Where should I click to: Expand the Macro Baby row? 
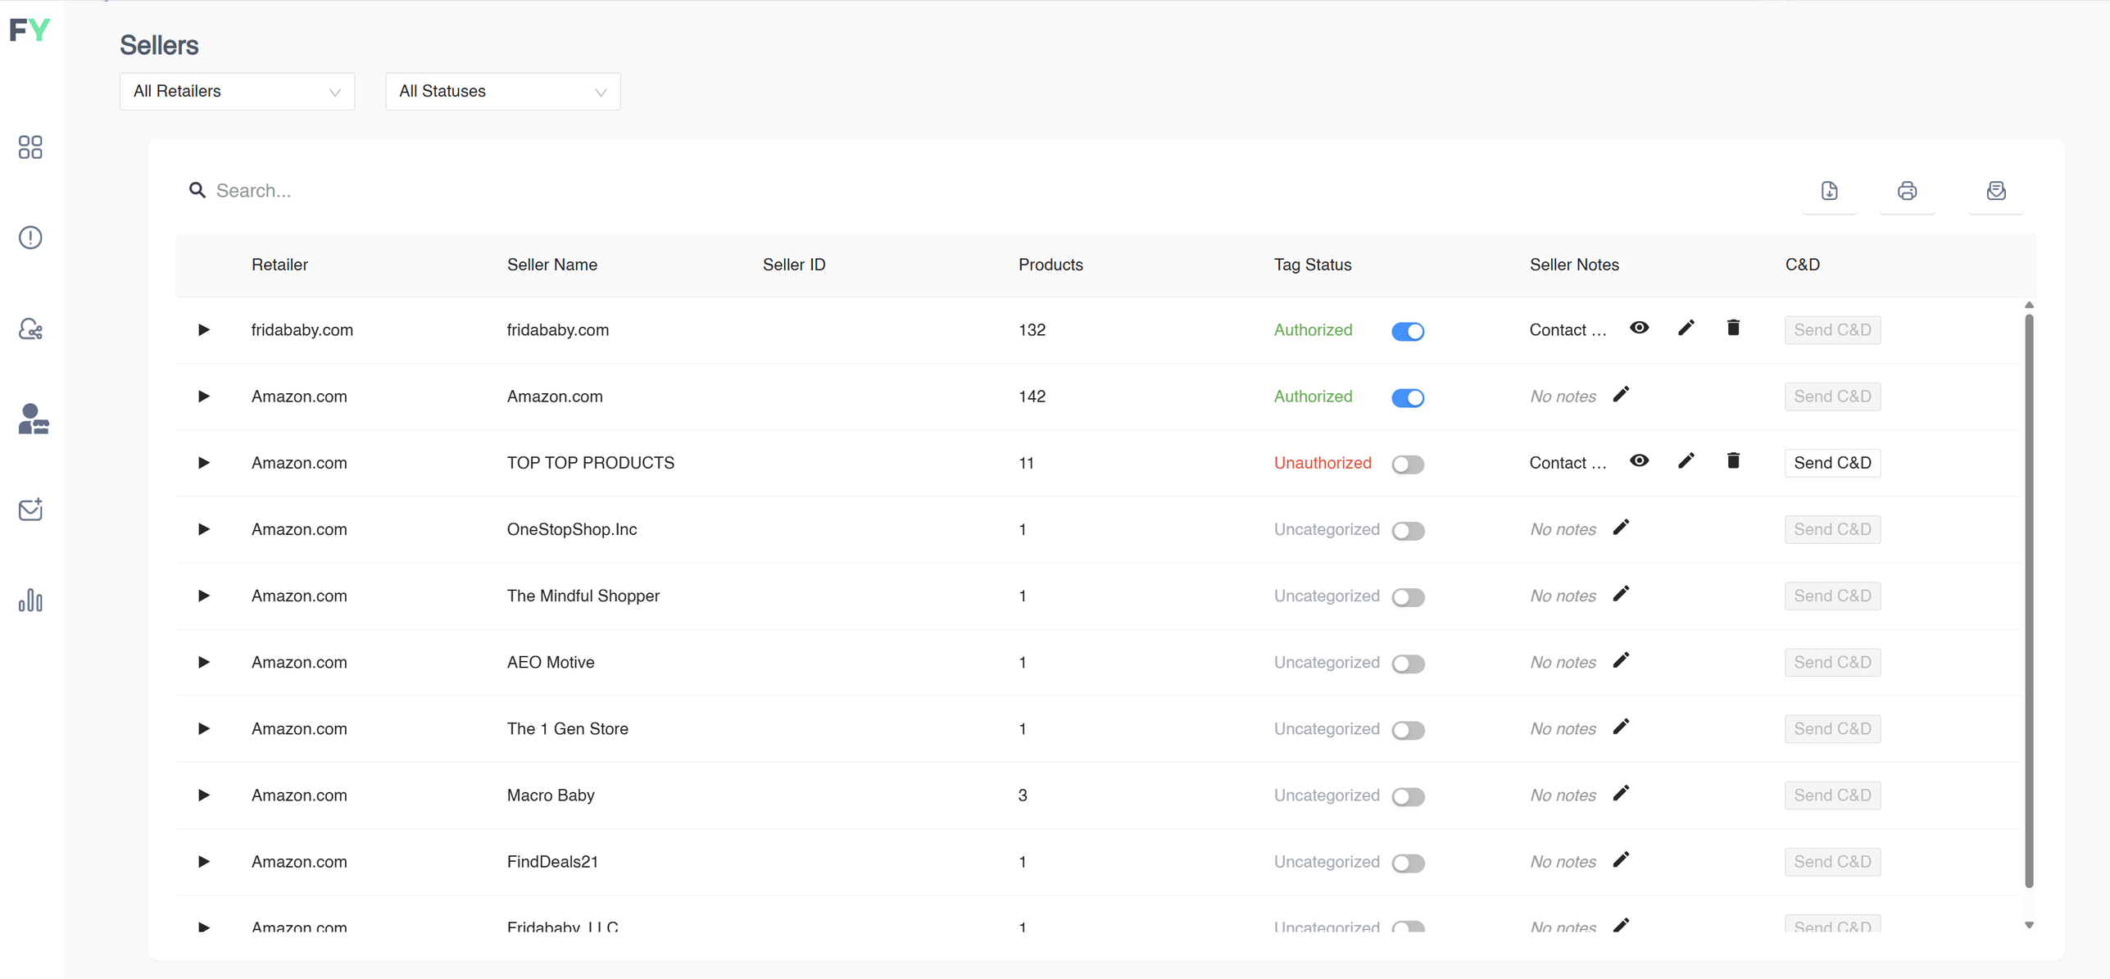tap(204, 795)
